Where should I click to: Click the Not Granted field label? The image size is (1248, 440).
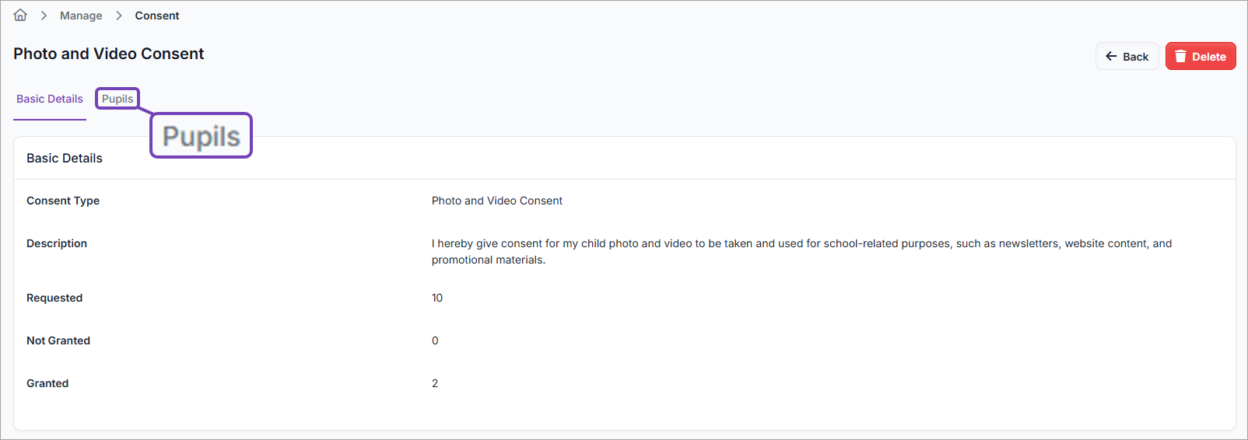click(x=58, y=340)
